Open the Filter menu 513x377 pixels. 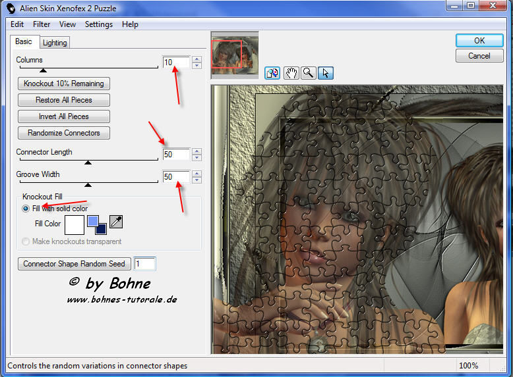(42, 24)
